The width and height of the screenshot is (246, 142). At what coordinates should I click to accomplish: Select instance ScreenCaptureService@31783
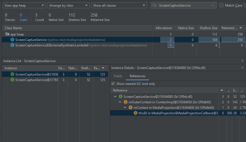click(55, 80)
